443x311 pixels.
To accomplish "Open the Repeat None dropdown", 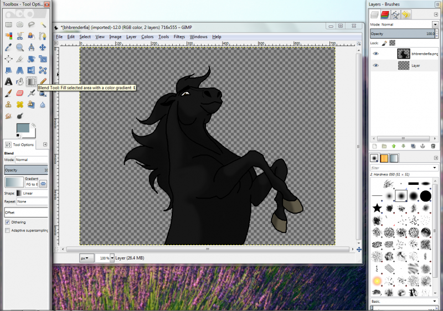I will tap(32, 201).
